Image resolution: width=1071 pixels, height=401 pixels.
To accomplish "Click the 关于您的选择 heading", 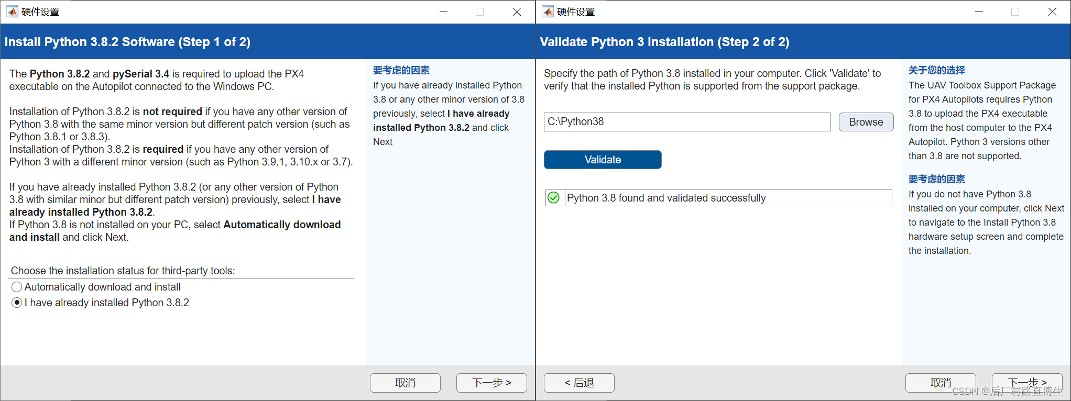I will click(937, 70).
